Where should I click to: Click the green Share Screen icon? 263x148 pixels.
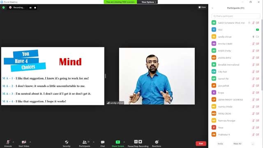click(x=118, y=142)
